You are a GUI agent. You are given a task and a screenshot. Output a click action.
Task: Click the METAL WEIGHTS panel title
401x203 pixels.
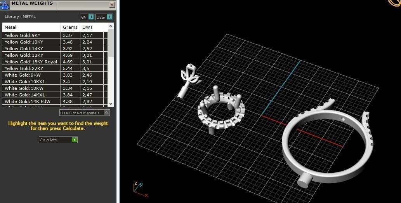[32, 3]
